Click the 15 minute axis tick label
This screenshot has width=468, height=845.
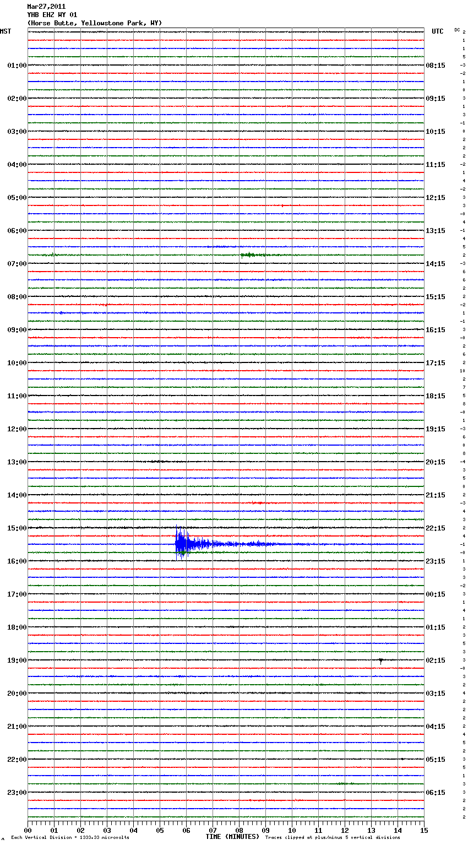pos(423,830)
